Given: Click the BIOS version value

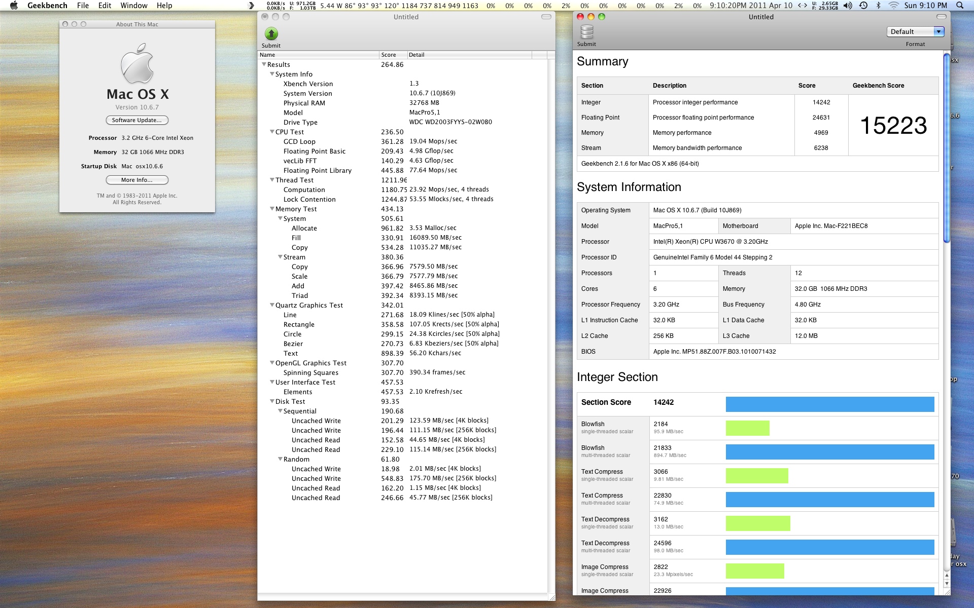Looking at the screenshot, I should [714, 352].
